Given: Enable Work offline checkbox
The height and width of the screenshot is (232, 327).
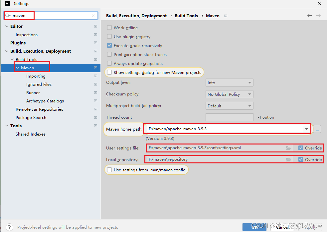Looking at the screenshot, I should tap(109, 28).
